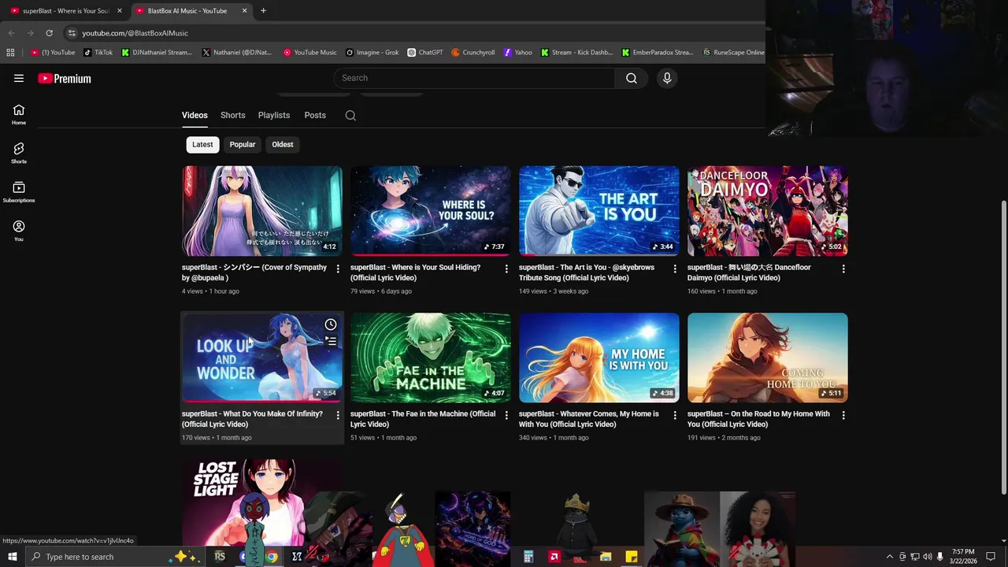Add Look Up and Wonder video to queue
1008x567 pixels.
(x=331, y=341)
